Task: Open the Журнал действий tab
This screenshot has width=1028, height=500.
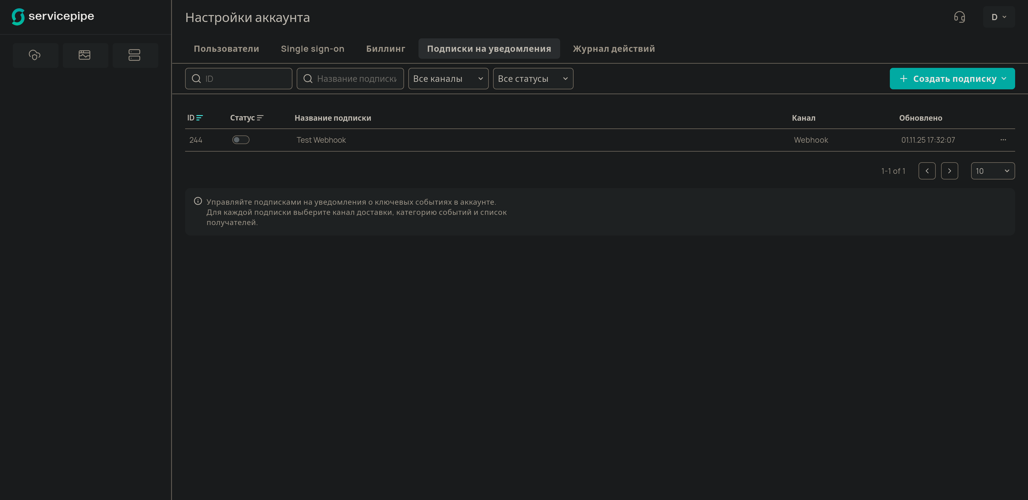Action: 614,49
